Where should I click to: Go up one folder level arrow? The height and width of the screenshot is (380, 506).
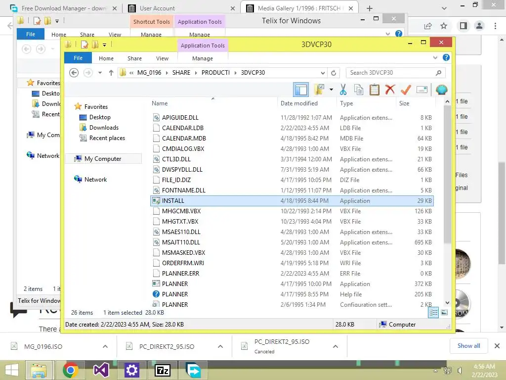111,73
